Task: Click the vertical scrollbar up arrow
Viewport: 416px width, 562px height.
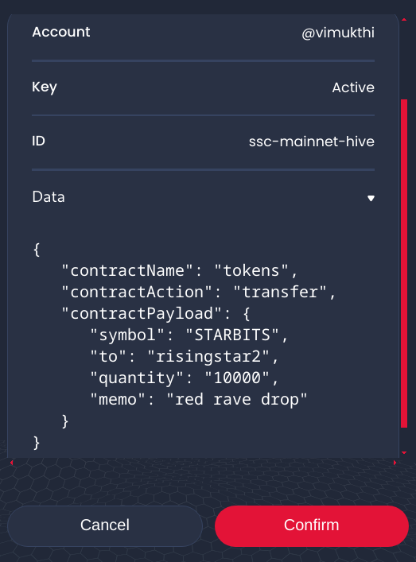Action: coord(404,19)
